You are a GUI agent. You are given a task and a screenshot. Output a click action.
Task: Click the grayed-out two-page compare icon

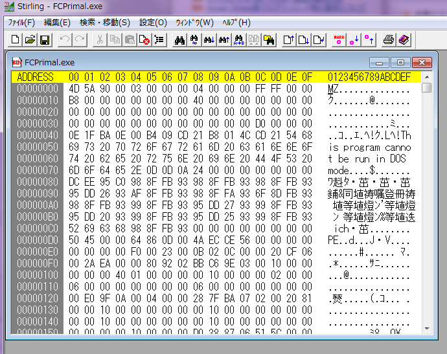click(x=254, y=40)
